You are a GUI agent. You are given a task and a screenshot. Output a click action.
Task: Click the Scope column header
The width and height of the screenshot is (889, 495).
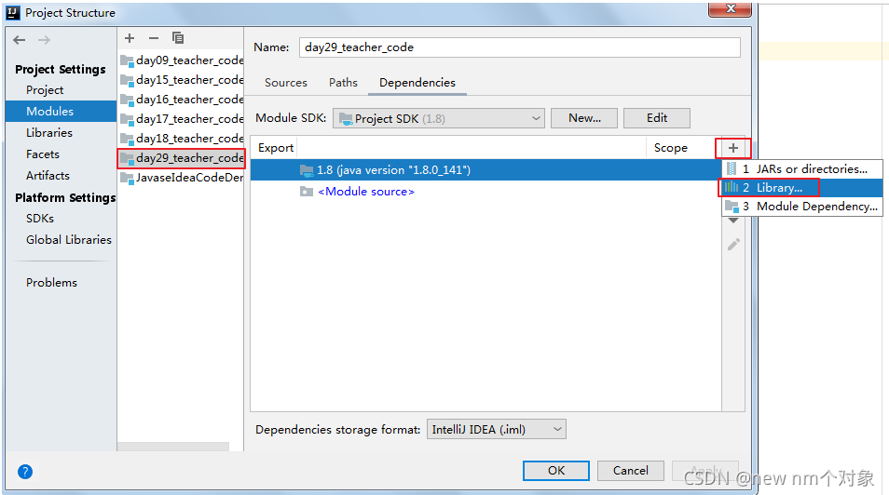click(x=671, y=148)
